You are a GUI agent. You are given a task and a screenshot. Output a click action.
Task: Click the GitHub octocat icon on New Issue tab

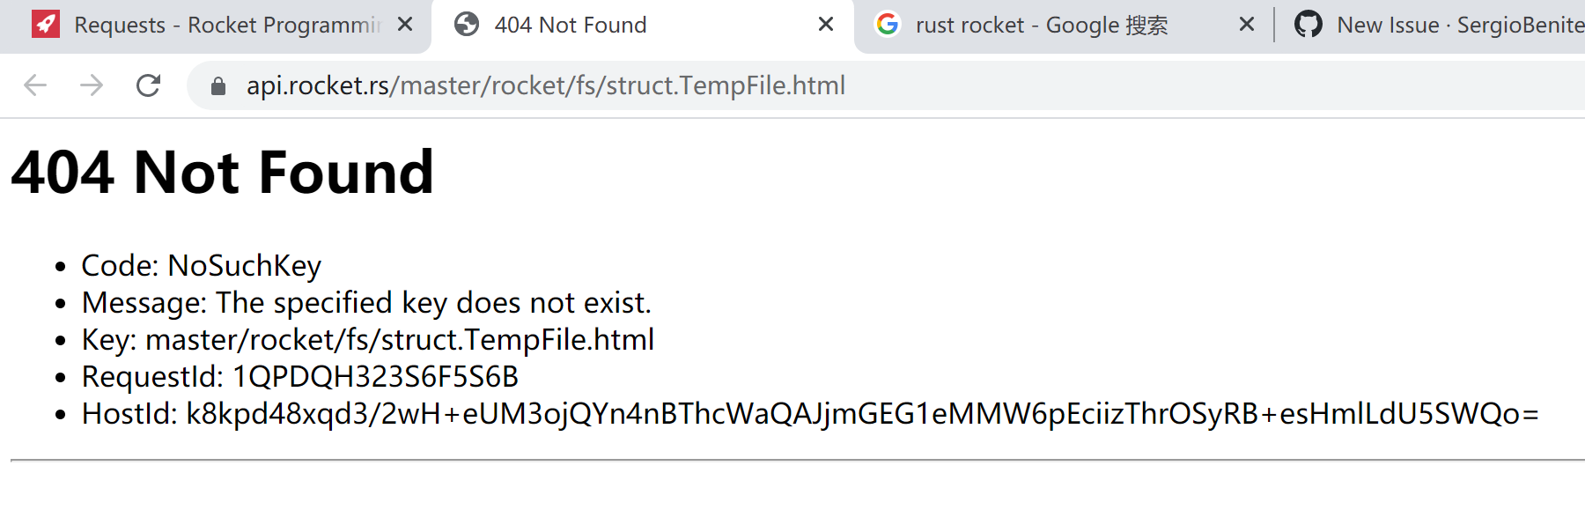1309,25
